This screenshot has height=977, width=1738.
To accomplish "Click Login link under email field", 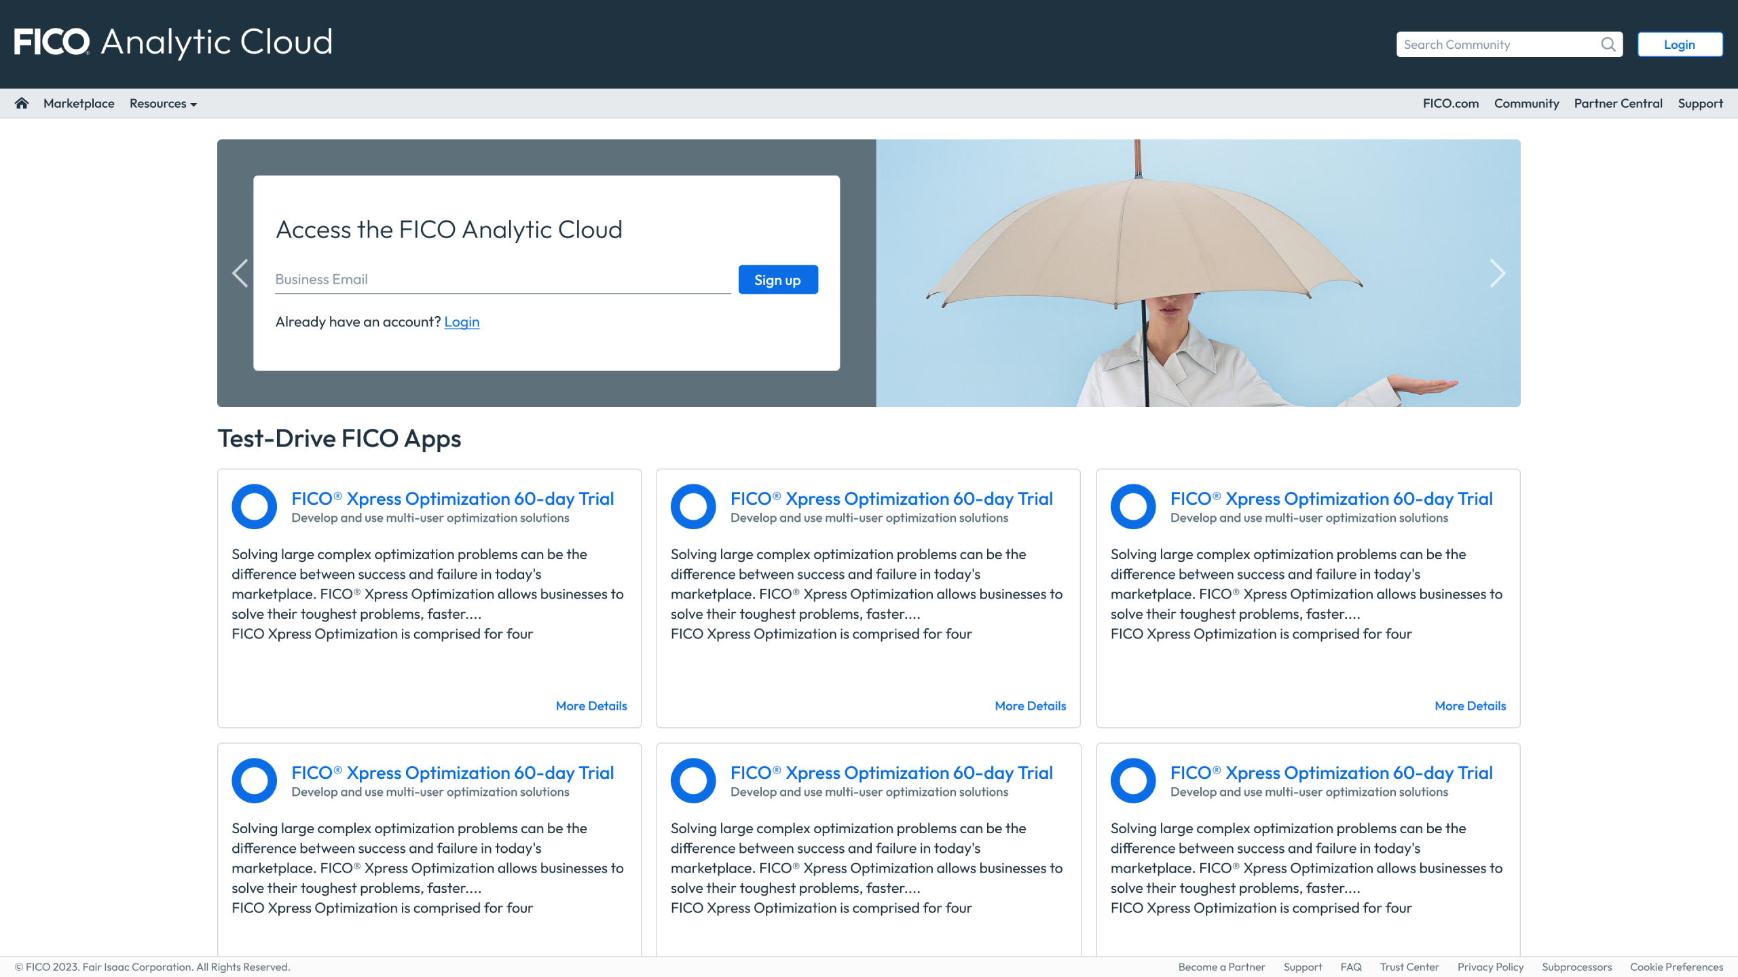I will (462, 322).
